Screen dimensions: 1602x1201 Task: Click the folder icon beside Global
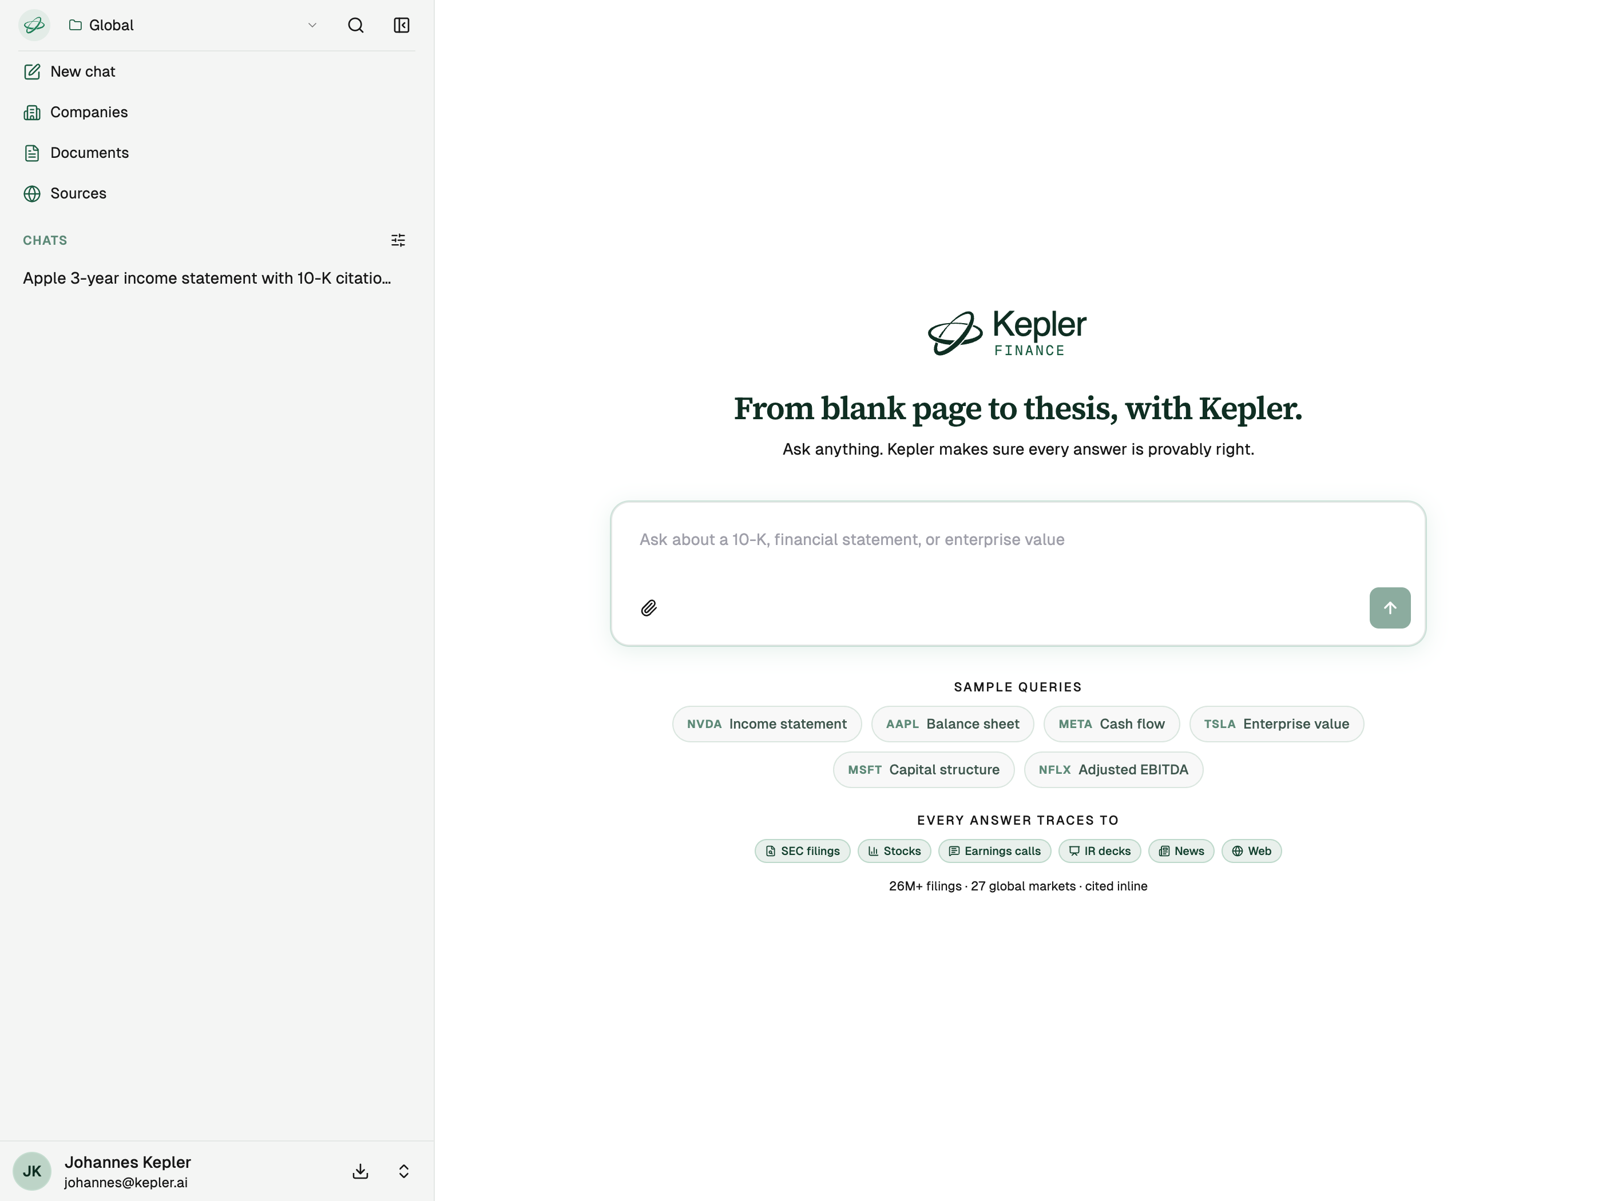tap(74, 25)
